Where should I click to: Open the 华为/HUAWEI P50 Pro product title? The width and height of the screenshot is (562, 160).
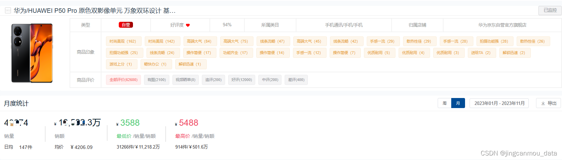pyautogui.click(x=95, y=11)
